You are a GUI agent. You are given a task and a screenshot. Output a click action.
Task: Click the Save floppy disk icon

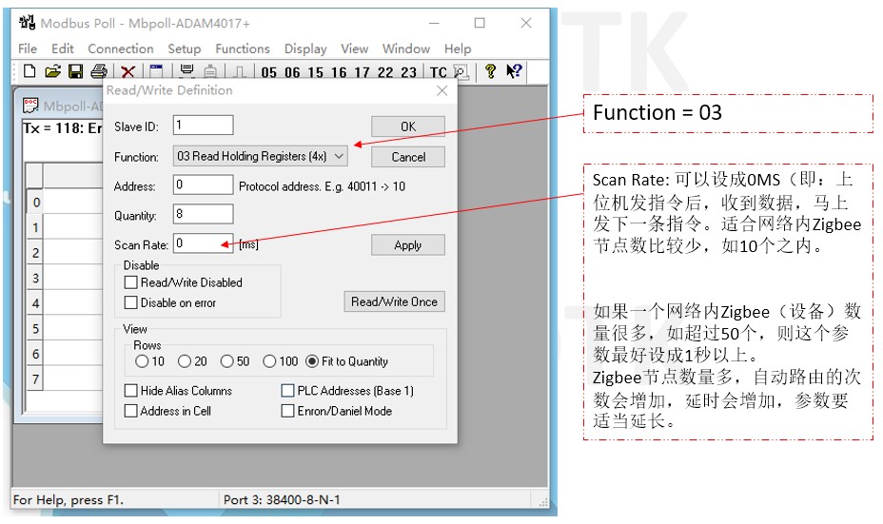pyautogui.click(x=75, y=71)
